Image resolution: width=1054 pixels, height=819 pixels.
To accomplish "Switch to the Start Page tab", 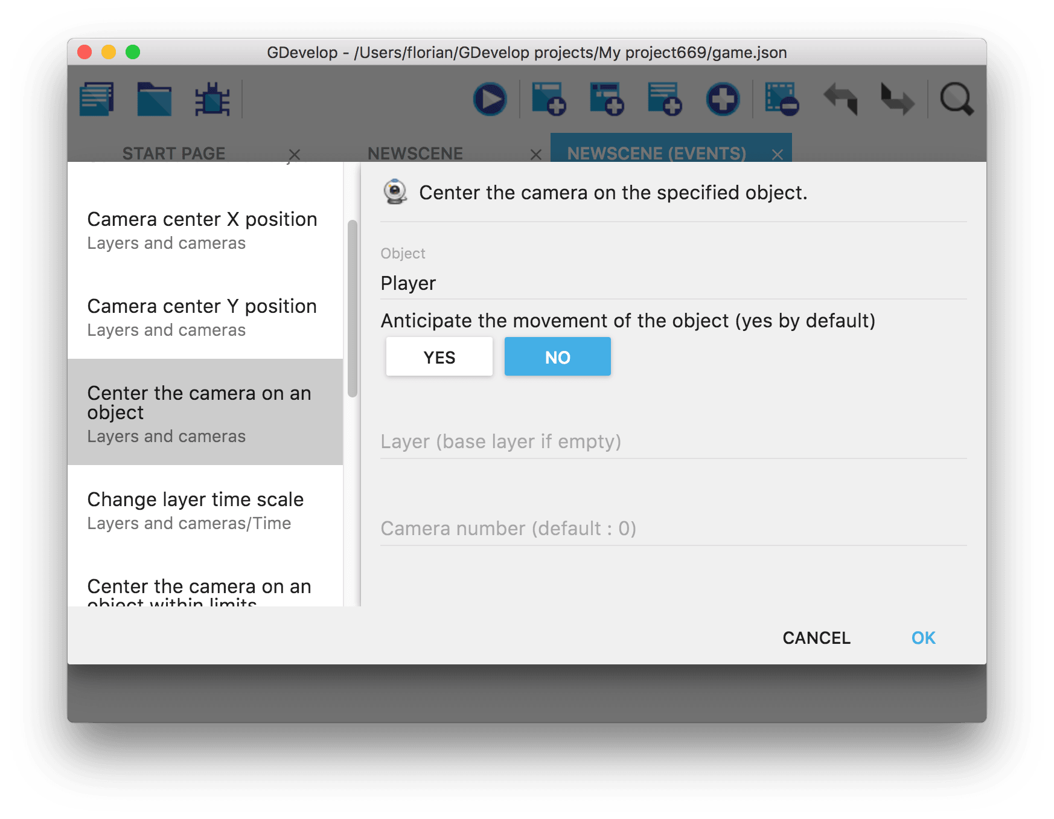I will [174, 153].
